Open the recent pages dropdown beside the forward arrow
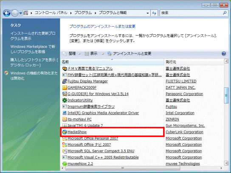This screenshot has width=231, height=173. tap(21, 13)
